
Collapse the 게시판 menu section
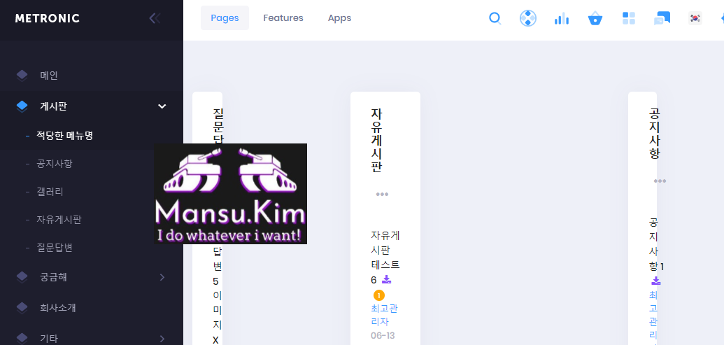tap(162, 106)
